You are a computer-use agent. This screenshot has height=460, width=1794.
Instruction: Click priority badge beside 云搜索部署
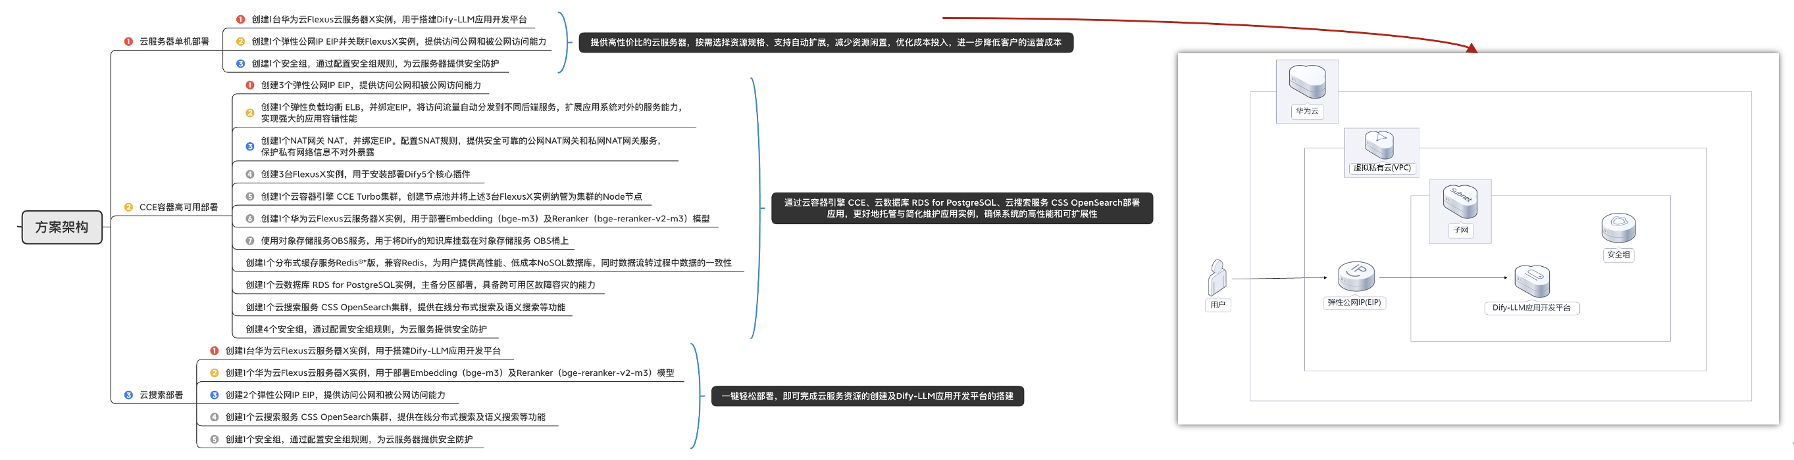tap(128, 396)
